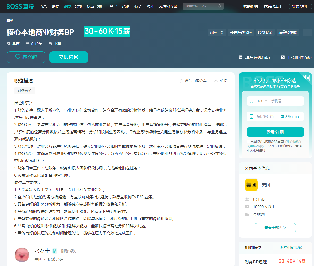314x266 pixels.
Task: Click the online resume document icon
Action: point(241,57)
